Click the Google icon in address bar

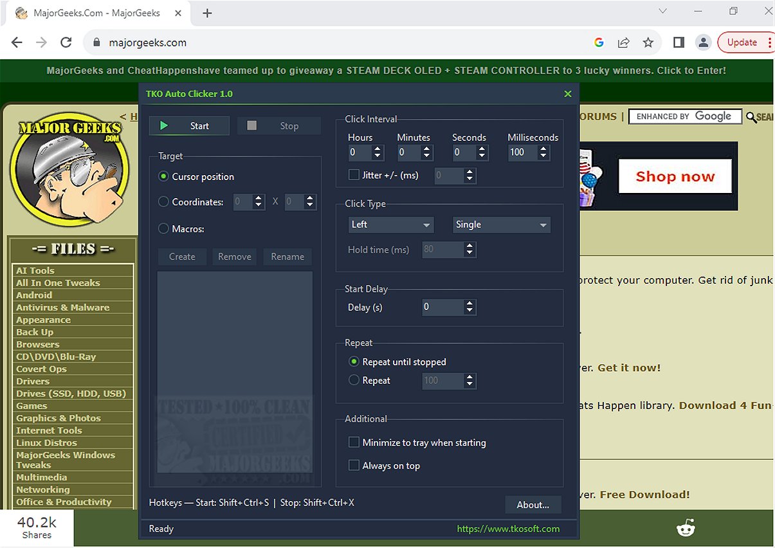[599, 42]
